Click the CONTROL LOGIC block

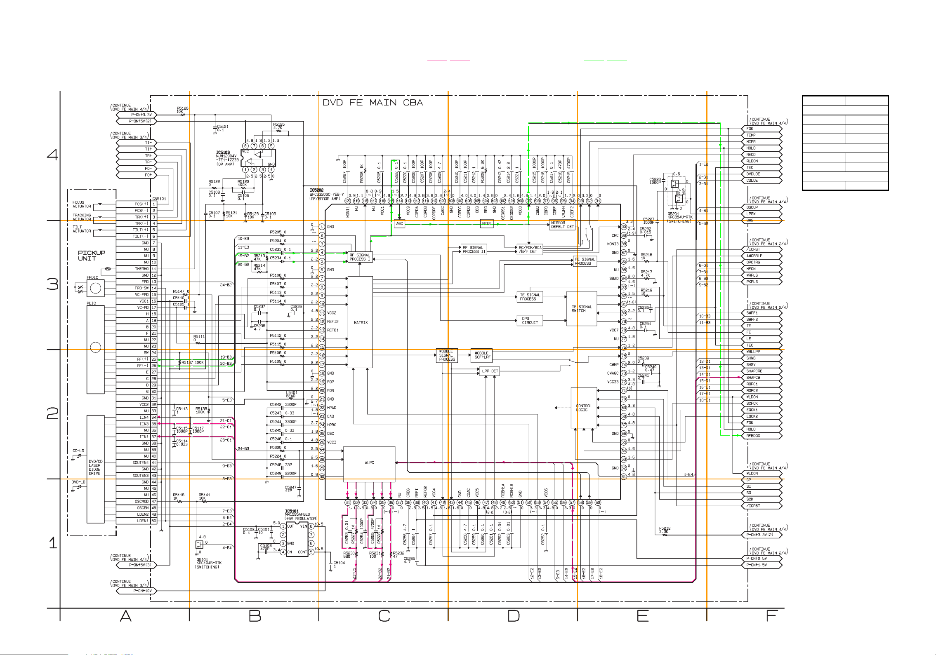(x=584, y=408)
